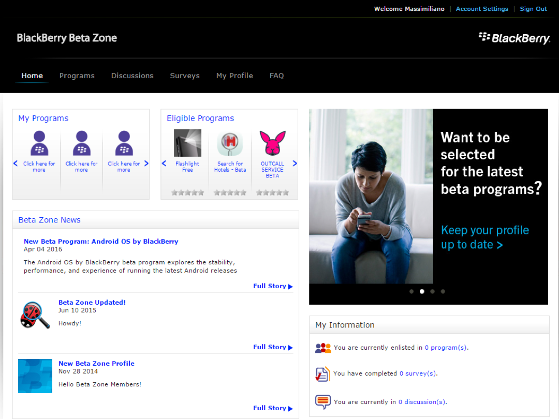Click the 0 program(s) link
This screenshot has height=419, width=559.
446,348
